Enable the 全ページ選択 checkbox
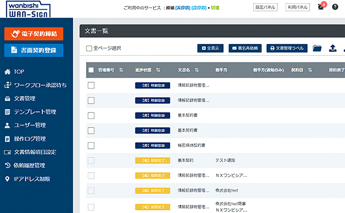Viewport: 345px width, 213px height. tap(89, 48)
